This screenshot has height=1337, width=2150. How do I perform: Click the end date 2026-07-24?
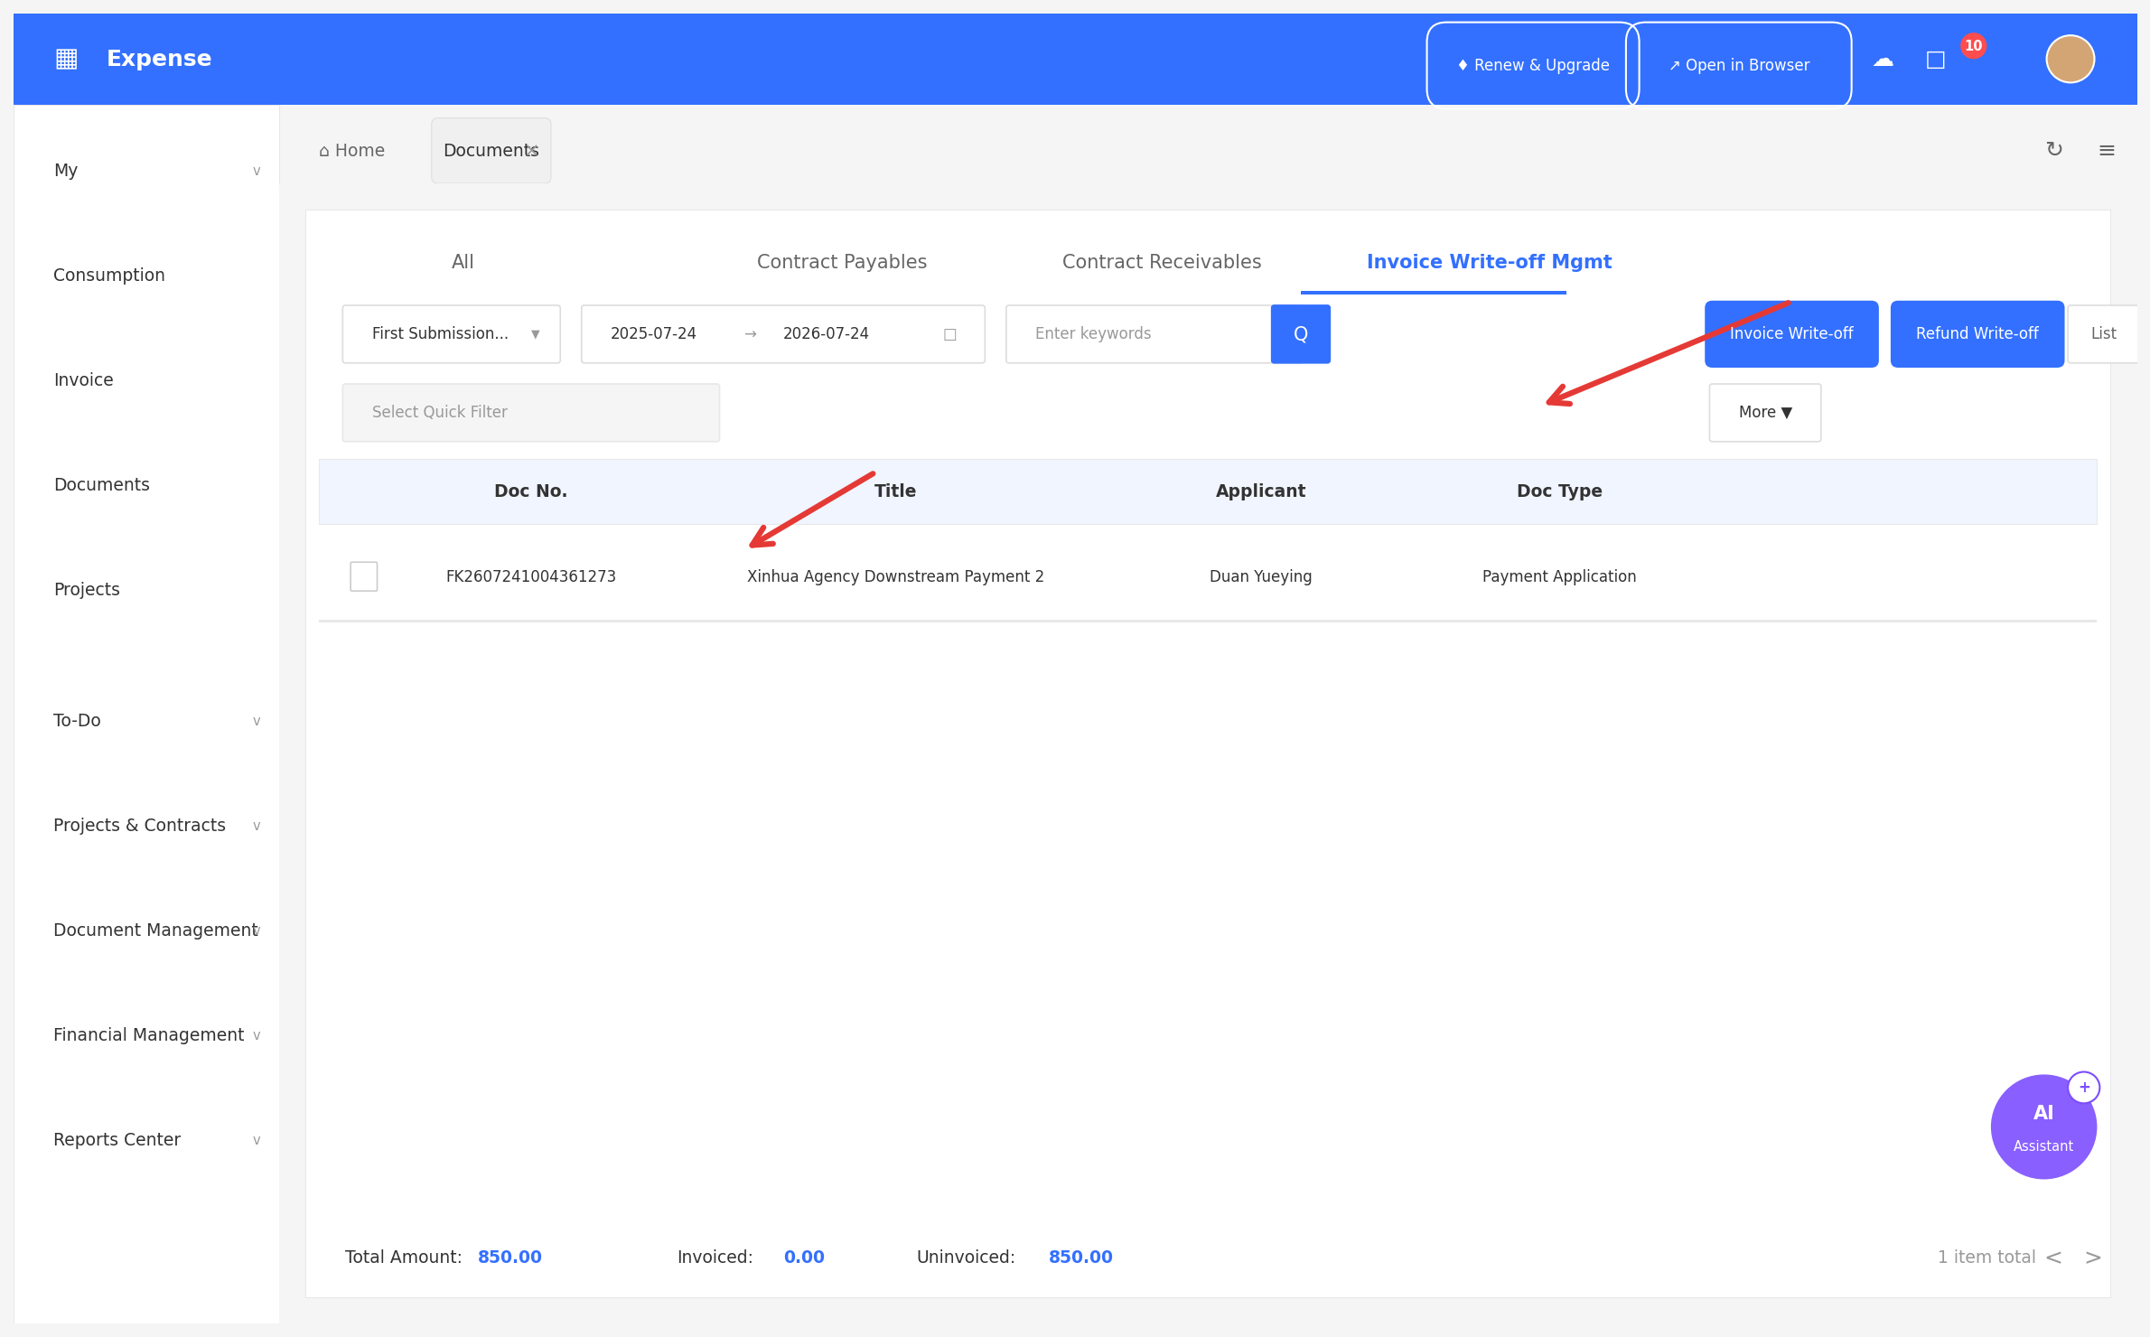coord(826,334)
